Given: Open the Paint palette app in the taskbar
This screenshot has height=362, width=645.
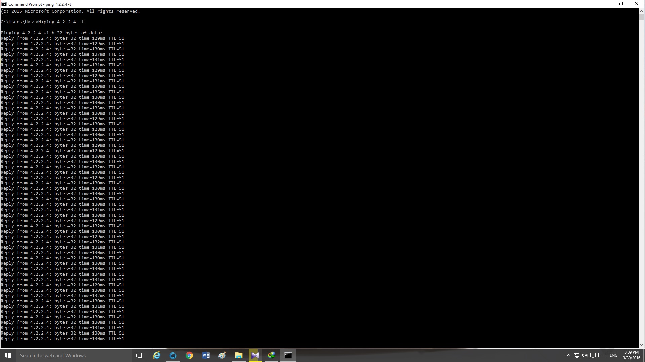Looking at the screenshot, I should tap(222, 355).
